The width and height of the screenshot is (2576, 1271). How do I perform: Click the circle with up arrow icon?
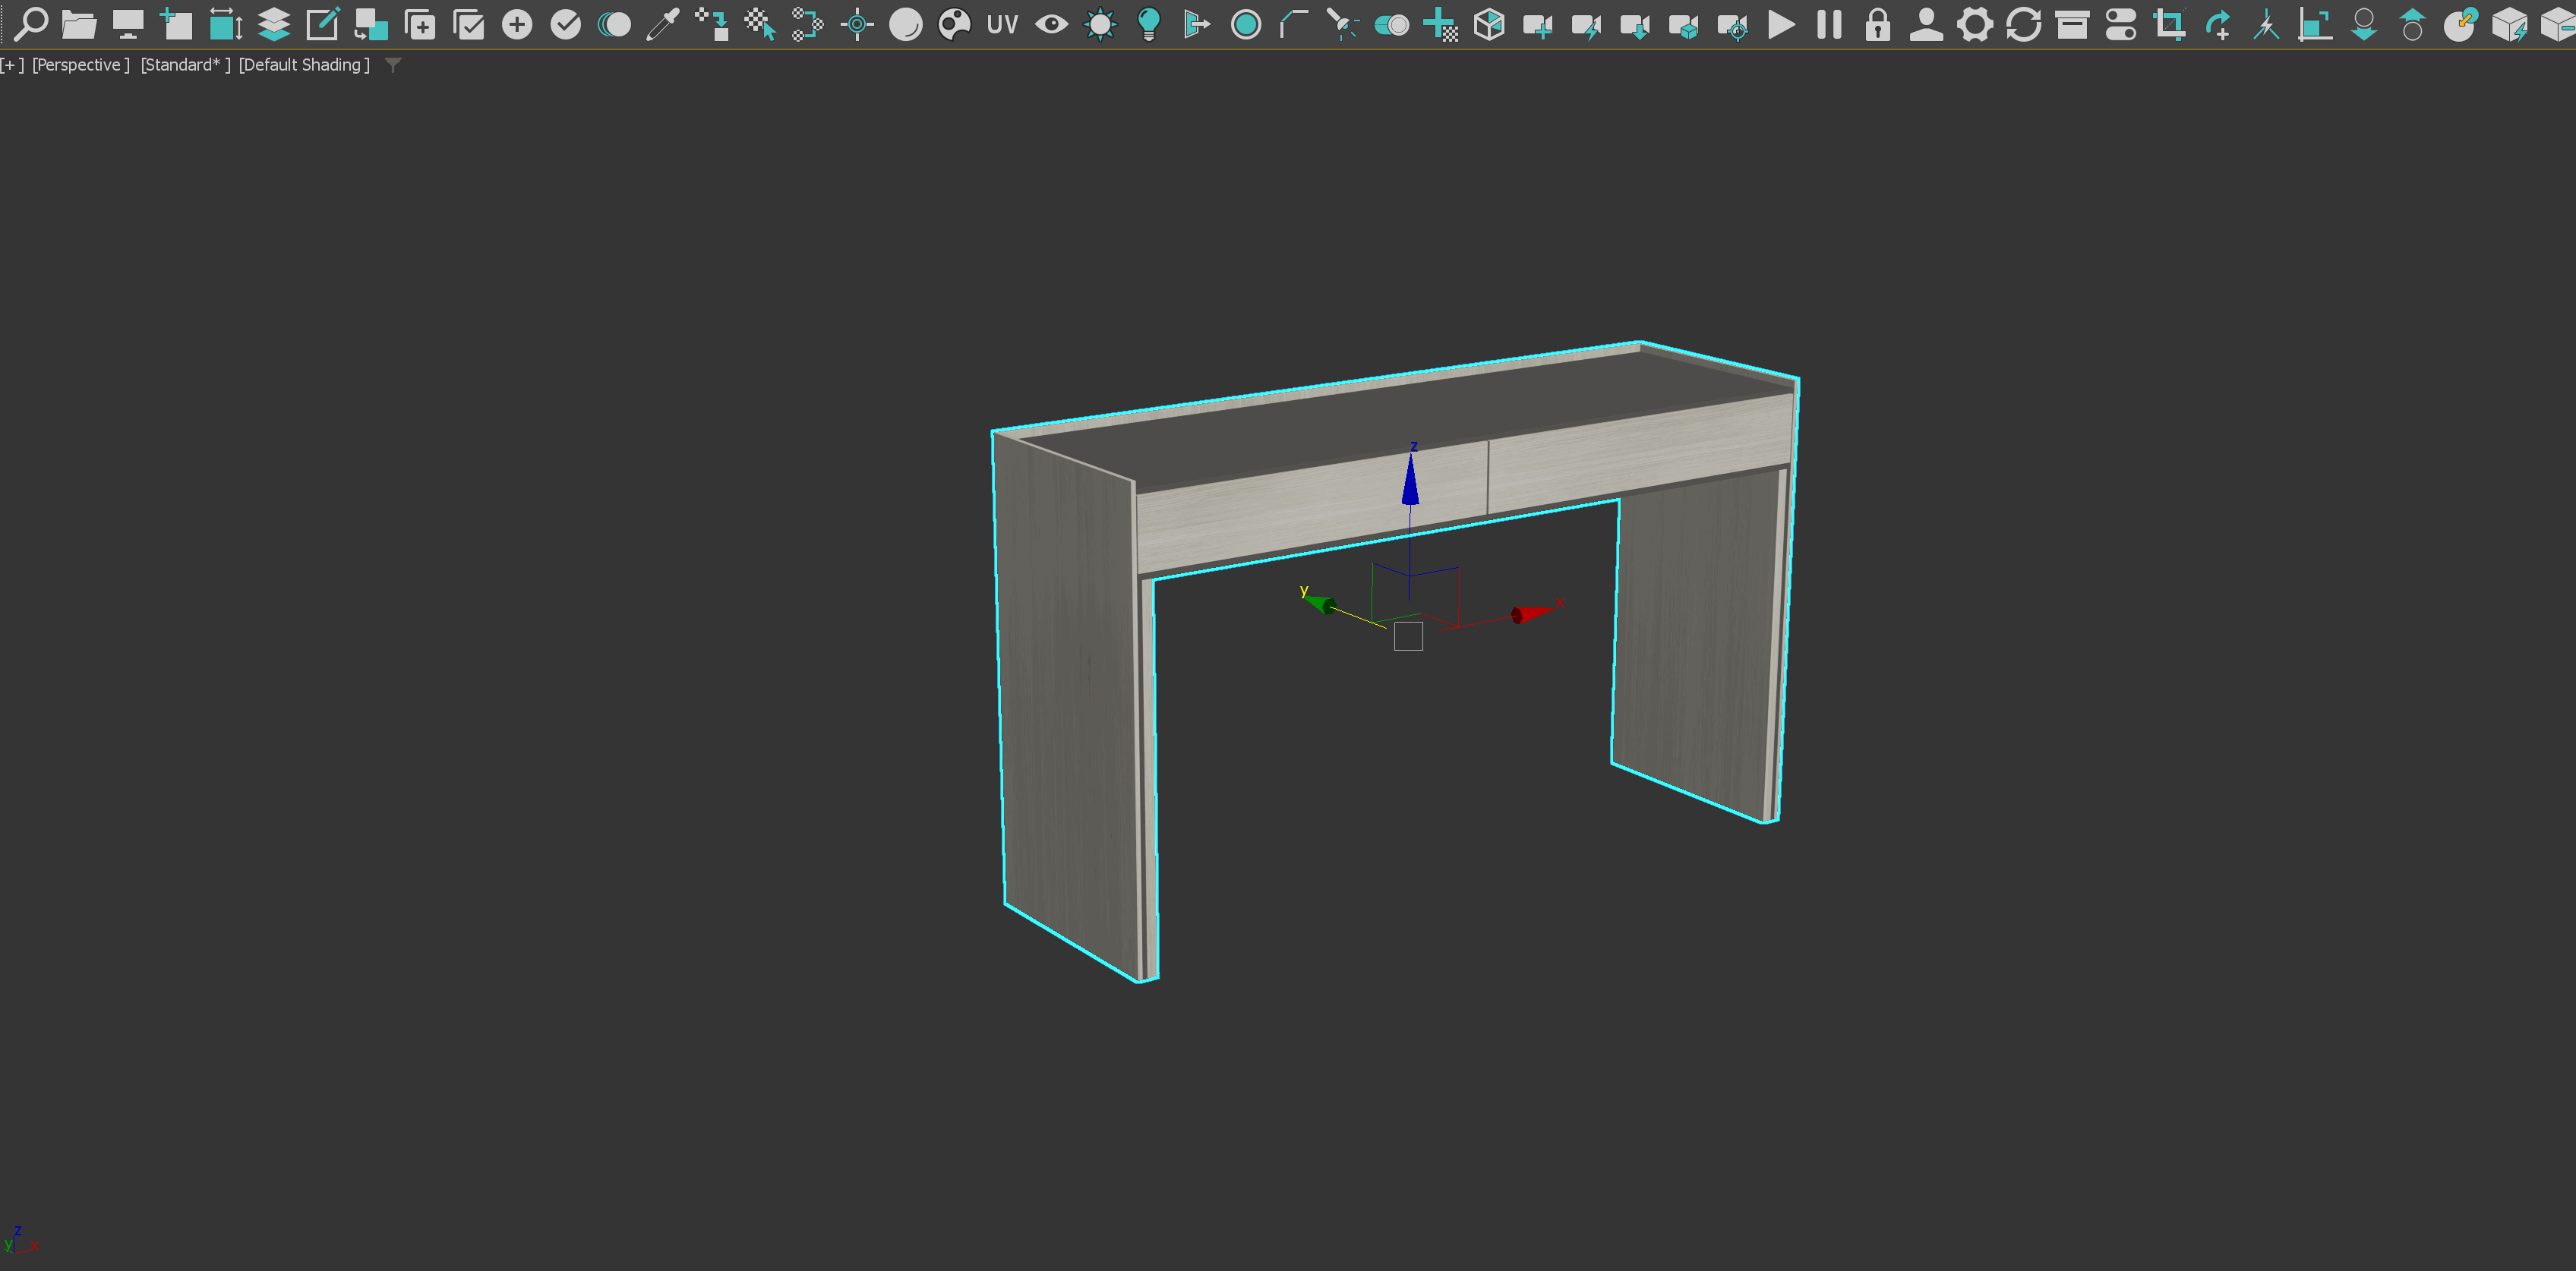pyautogui.click(x=2412, y=24)
